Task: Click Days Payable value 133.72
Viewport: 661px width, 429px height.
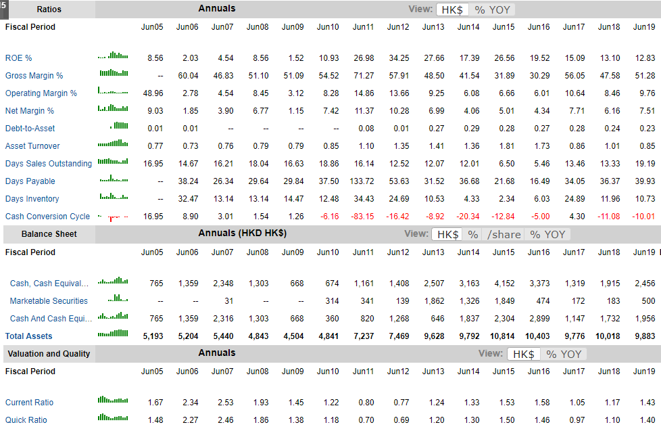Action: (362, 181)
